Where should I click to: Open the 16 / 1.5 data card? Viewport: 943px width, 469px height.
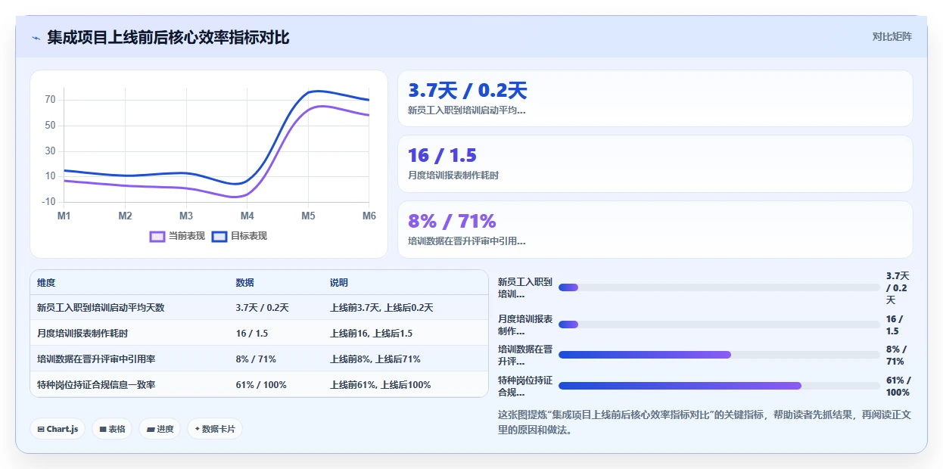655,164
